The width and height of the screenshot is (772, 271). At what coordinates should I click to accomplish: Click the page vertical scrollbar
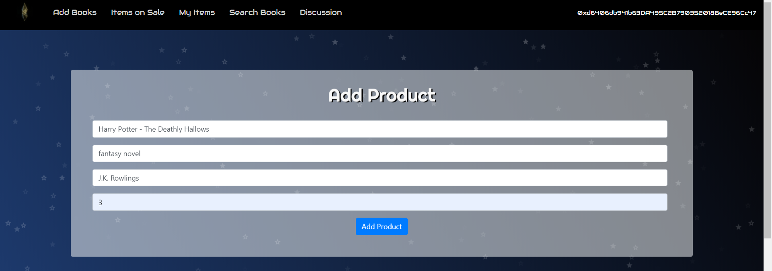(x=768, y=120)
